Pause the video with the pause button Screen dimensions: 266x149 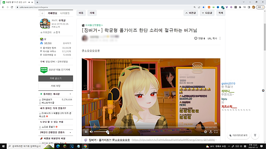pos(86,131)
